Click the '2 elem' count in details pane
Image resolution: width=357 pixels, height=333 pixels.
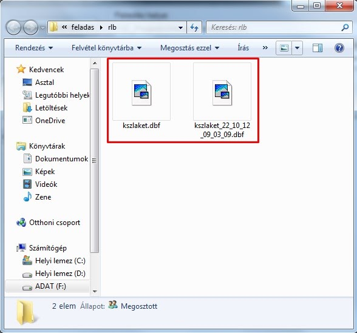pyautogui.click(x=64, y=306)
